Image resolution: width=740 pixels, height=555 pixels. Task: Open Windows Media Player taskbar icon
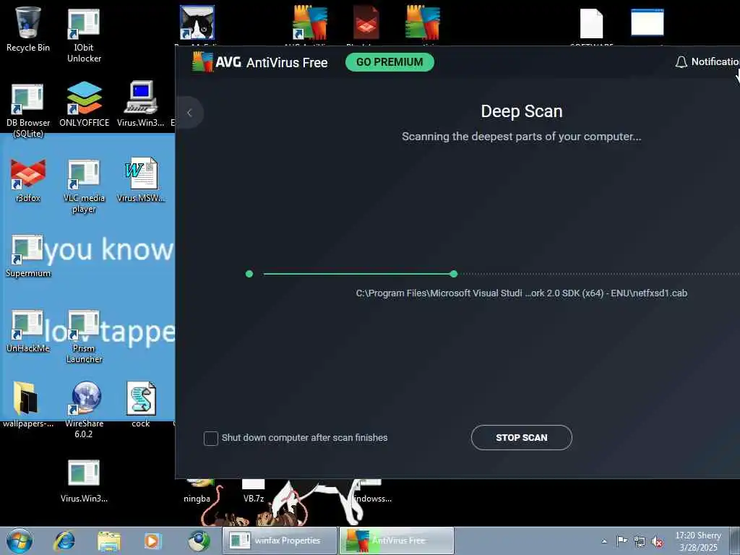pyautogui.click(x=152, y=541)
